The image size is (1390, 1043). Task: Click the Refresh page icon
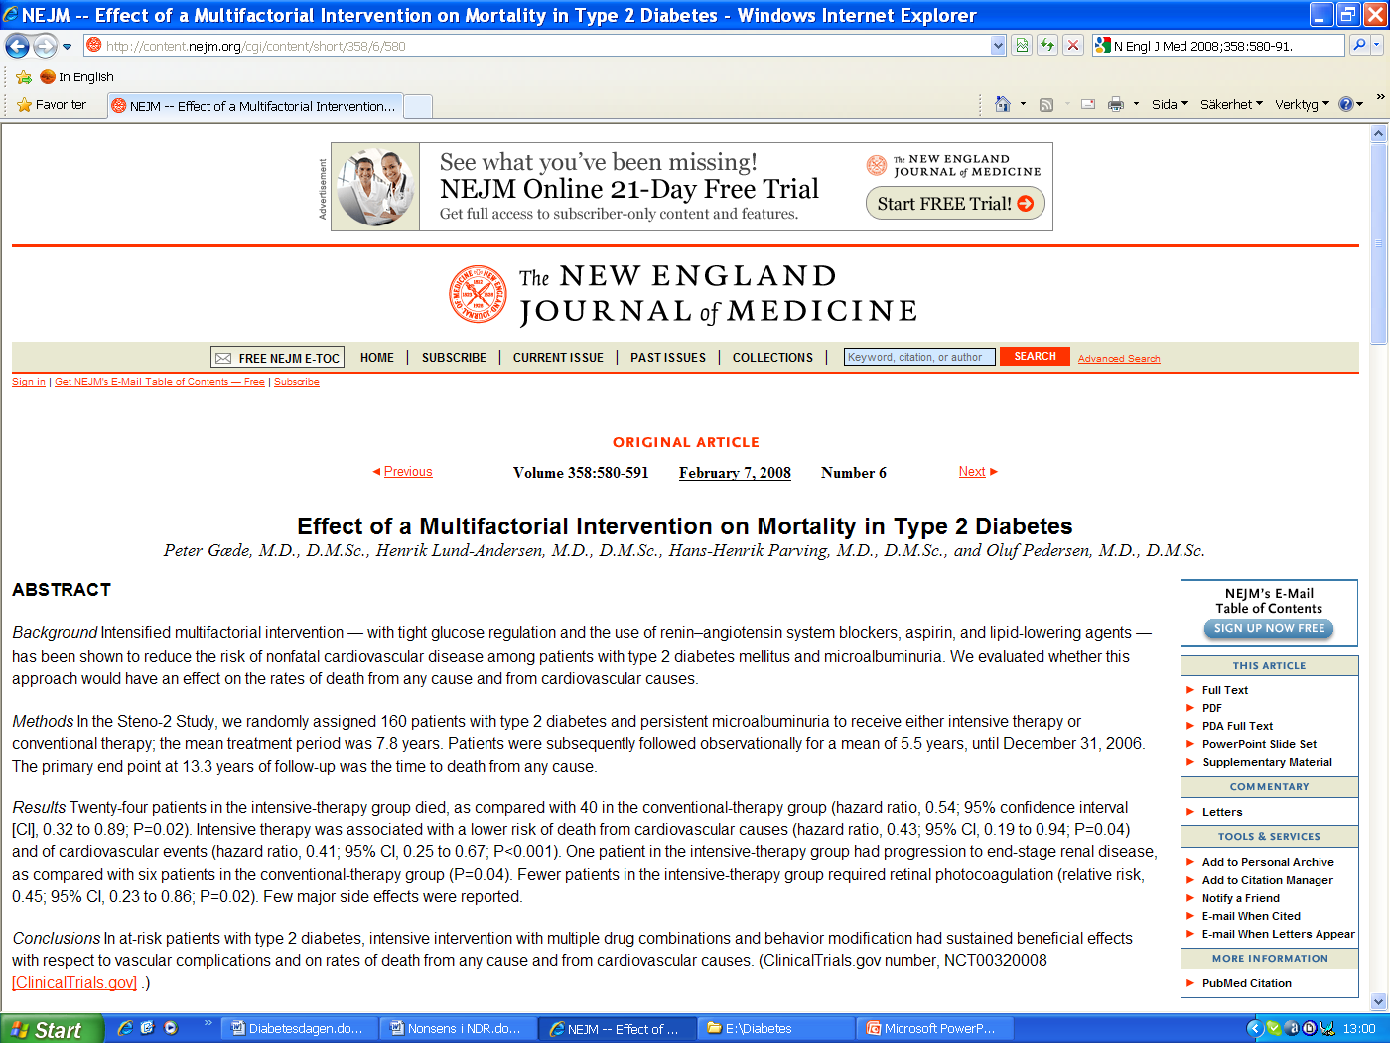[x=1047, y=45]
